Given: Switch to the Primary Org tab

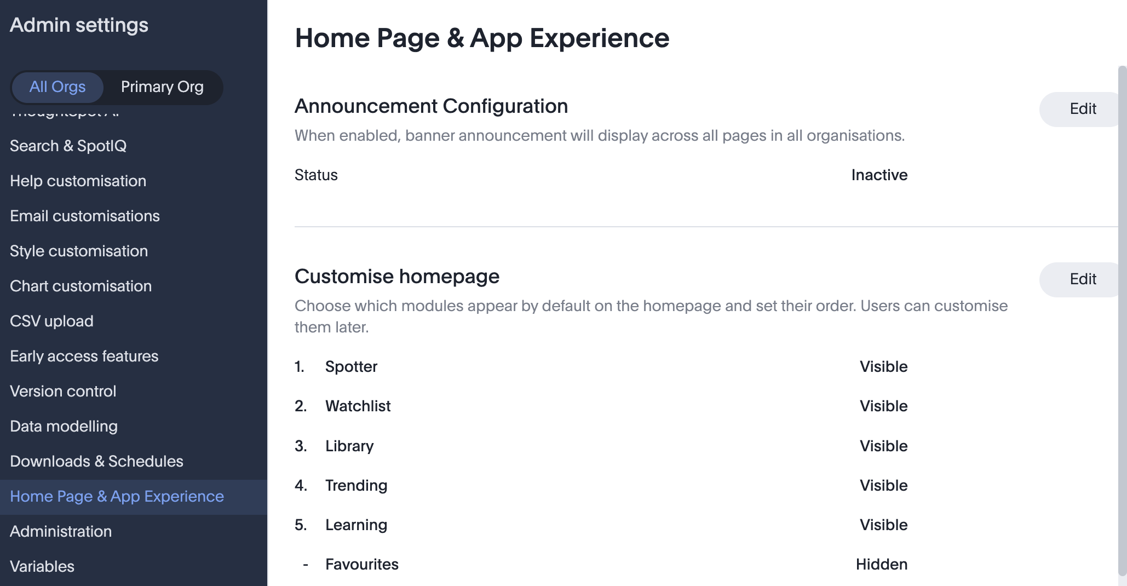Looking at the screenshot, I should click(162, 87).
